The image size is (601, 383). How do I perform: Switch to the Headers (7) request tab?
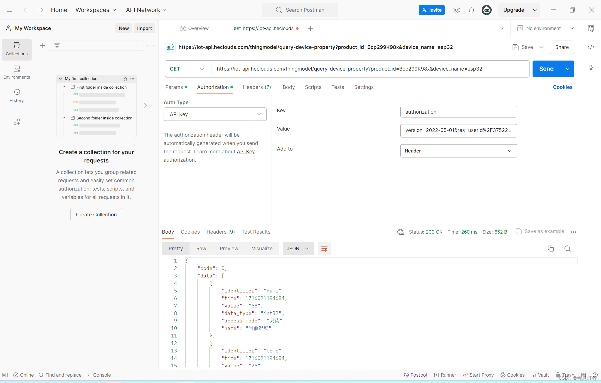click(257, 87)
